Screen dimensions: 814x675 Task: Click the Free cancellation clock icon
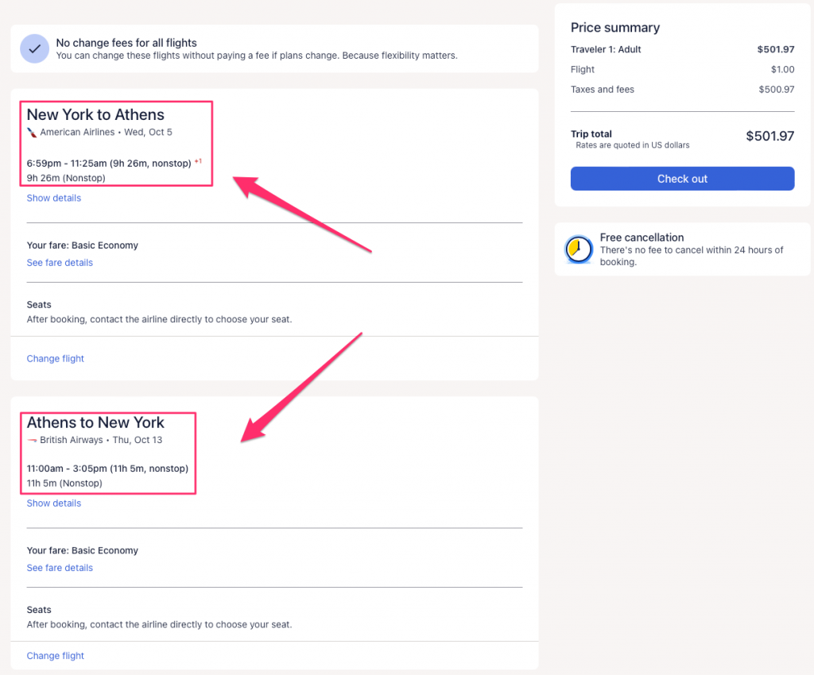coord(578,249)
